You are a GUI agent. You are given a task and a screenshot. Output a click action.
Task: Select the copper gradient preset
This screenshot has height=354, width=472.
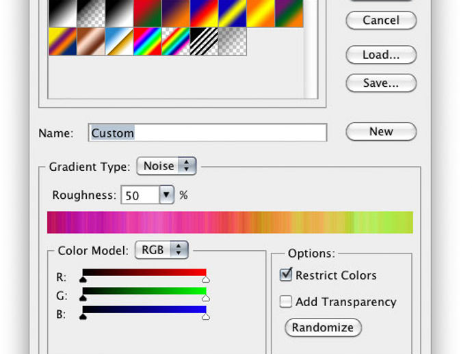pos(91,42)
